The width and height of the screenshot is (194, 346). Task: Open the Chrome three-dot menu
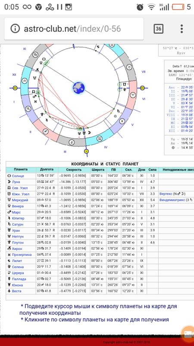click(181, 29)
